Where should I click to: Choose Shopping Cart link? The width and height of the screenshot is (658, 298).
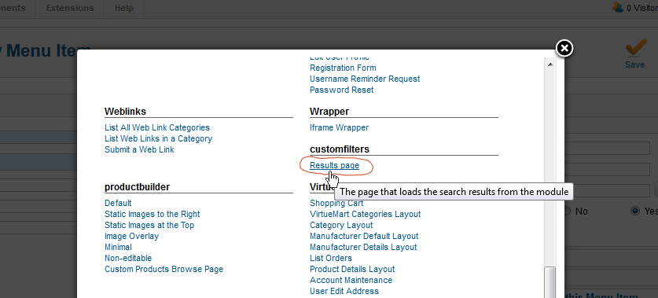[336, 203]
